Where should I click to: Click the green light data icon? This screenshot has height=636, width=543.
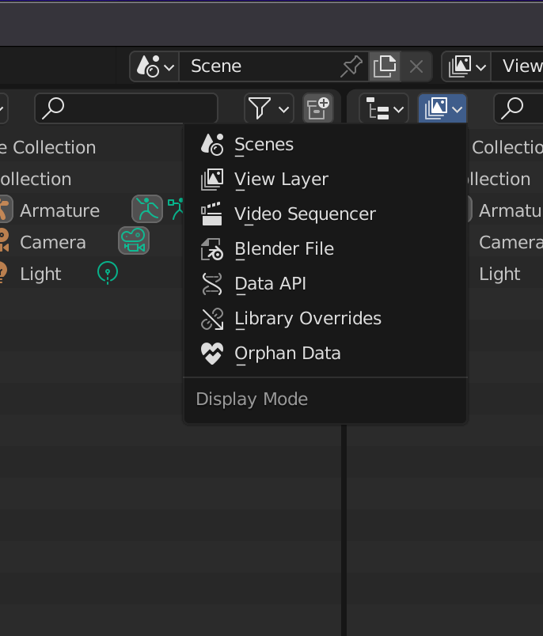108,273
